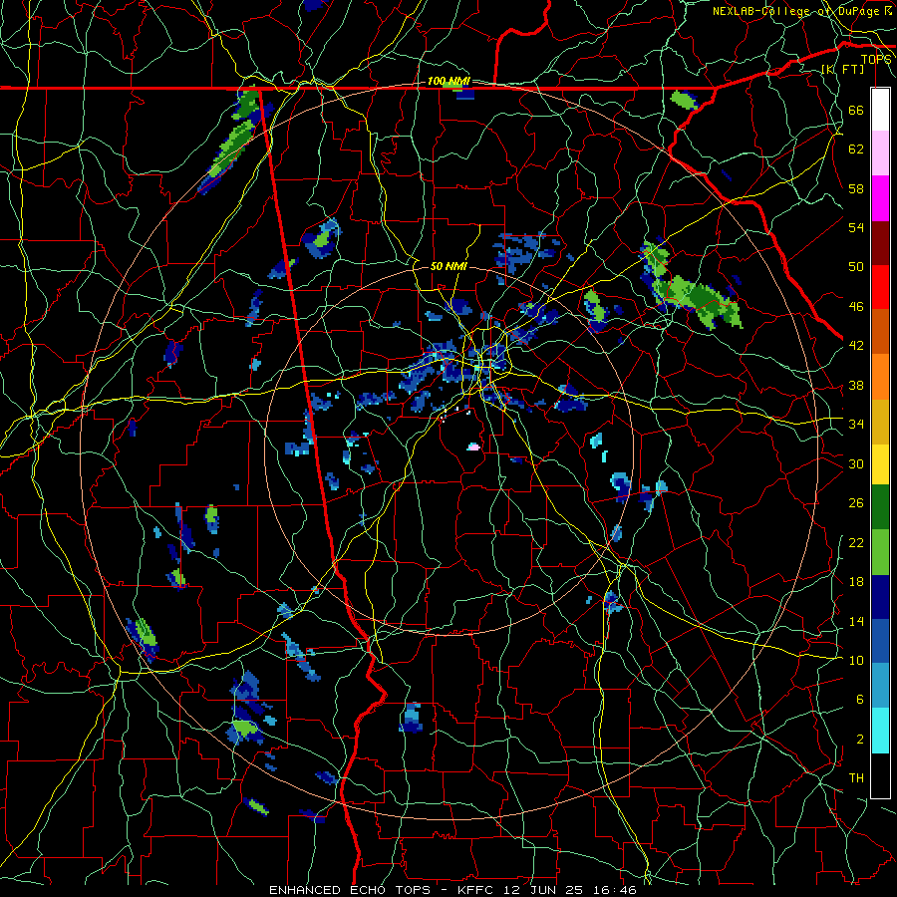This screenshot has width=897, height=897.
Task: Click the 34 legend value
Action: pyautogui.click(x=856, y=425)
